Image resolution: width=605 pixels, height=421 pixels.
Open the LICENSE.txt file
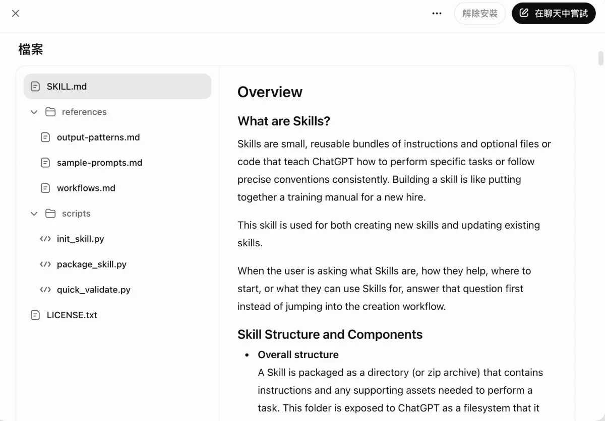[x=72, y=315]
